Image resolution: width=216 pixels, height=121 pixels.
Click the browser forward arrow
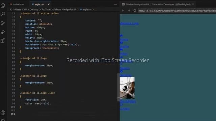pyautogui.click(x=129, y=11)
